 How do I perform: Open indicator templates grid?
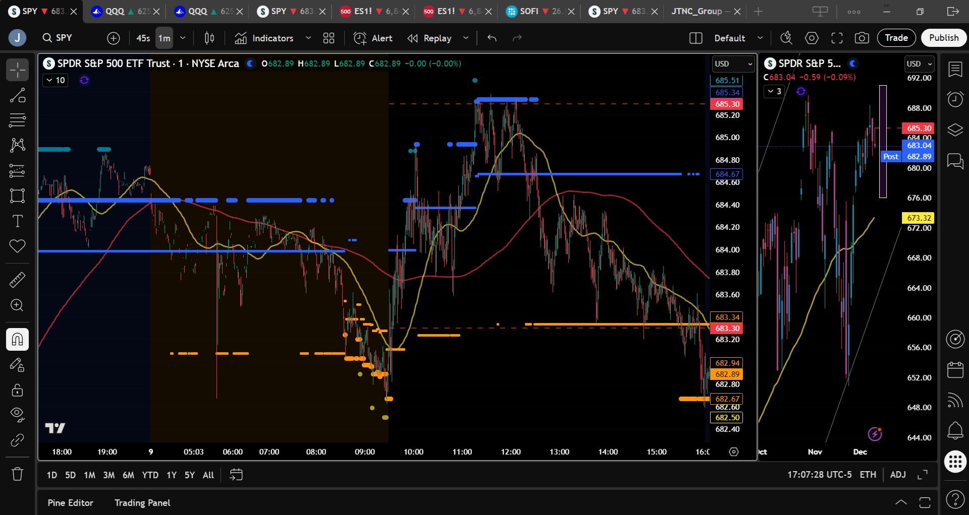(x=329, y=38)
